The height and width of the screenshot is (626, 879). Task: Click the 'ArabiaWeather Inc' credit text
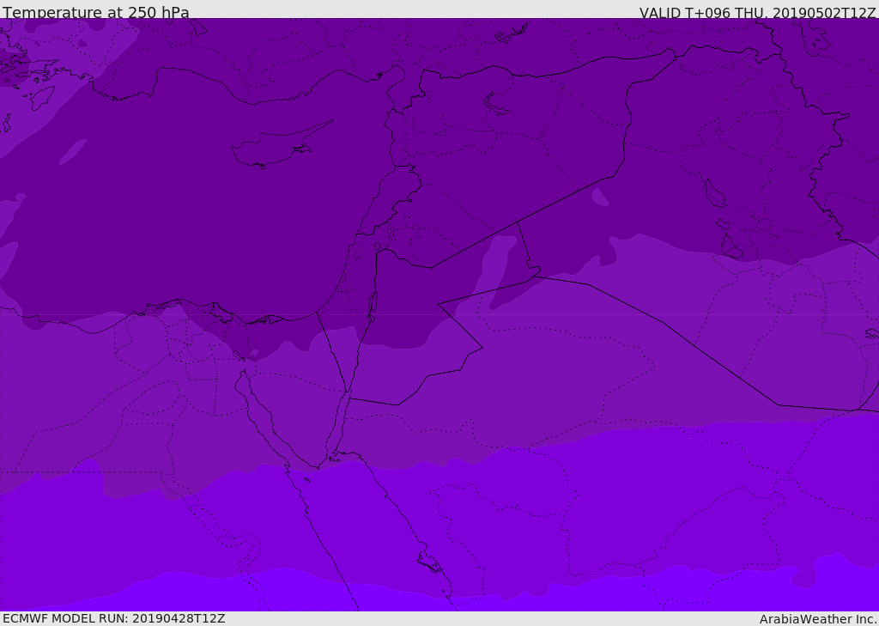point(819,619)
